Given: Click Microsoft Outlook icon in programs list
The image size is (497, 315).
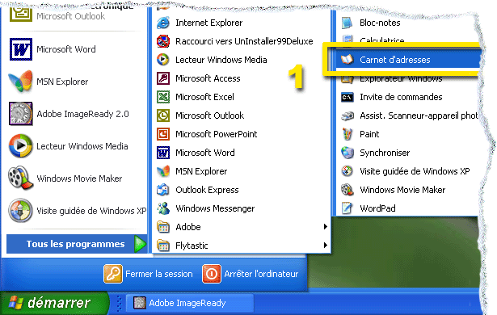Looking at the screenshot, I should tap(163, 115).
